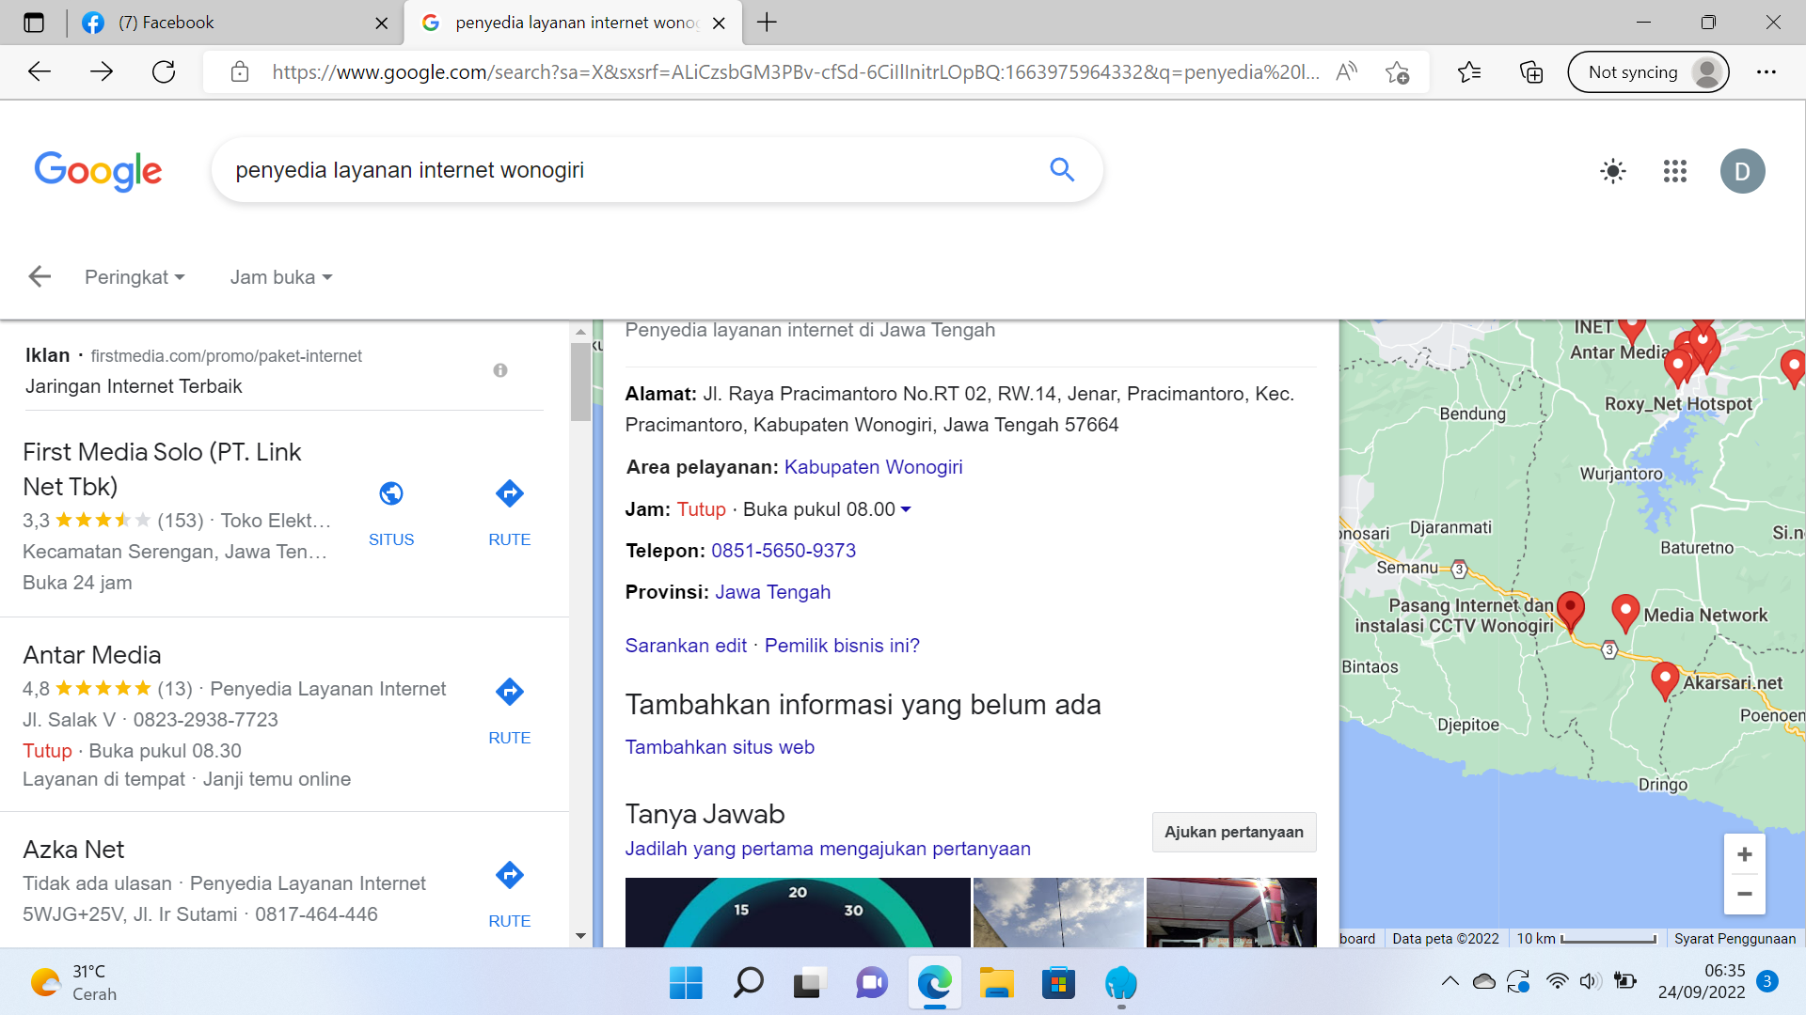
Task: Open Windows Start menu
Action: 686,983
